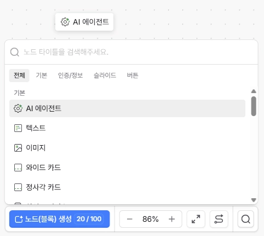The image size is (264, 236).
Task: Open search with the bottom-right magnifier icon
Action: click(246, 219)
